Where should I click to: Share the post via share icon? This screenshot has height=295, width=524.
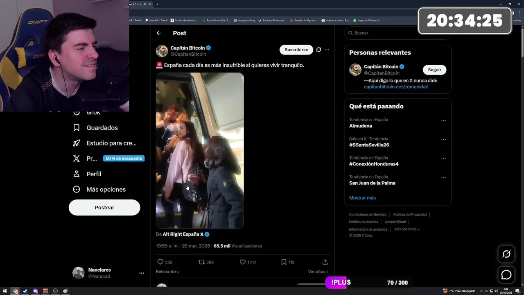325,262
